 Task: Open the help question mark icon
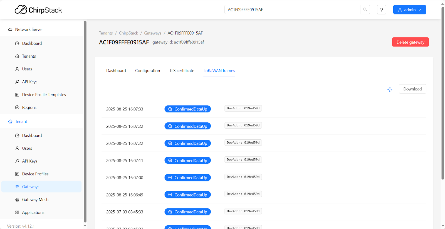(x=381, y=10)
